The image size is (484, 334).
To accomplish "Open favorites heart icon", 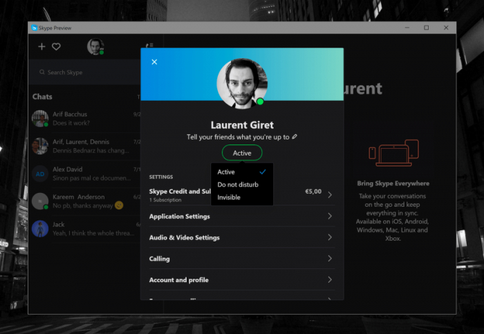I will 56,46.
